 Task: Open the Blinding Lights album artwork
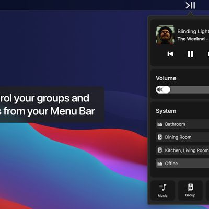click(x=165, y=34)
